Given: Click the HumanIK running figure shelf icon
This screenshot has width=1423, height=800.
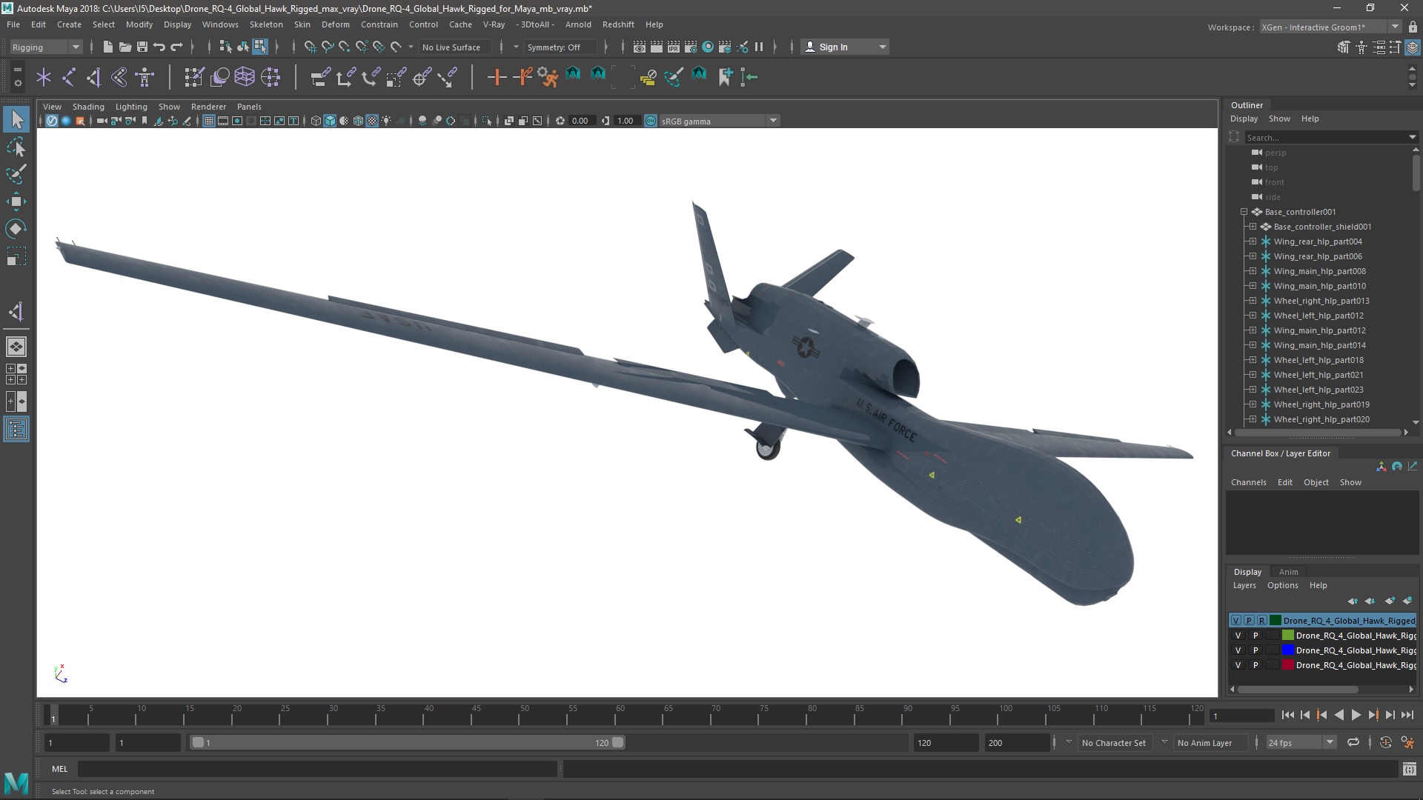Looking at the screenshot, I should click(548, 76).
